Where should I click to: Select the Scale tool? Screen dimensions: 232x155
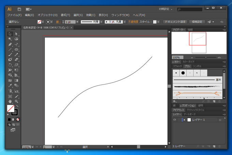(x=16, y=65)
